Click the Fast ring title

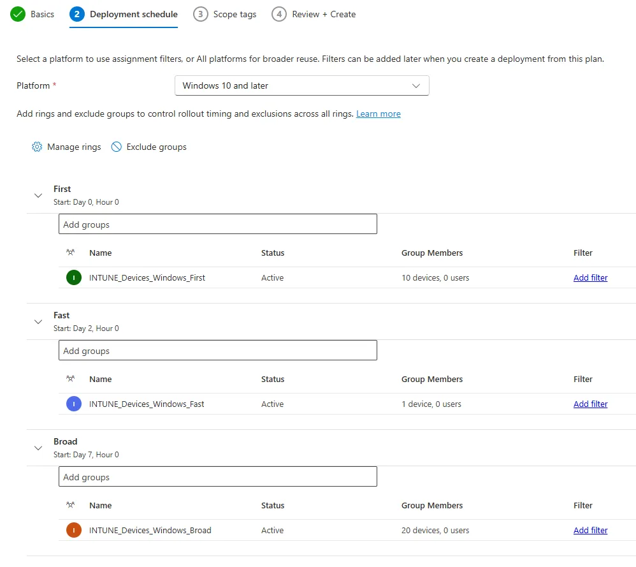tap(61, 315)
